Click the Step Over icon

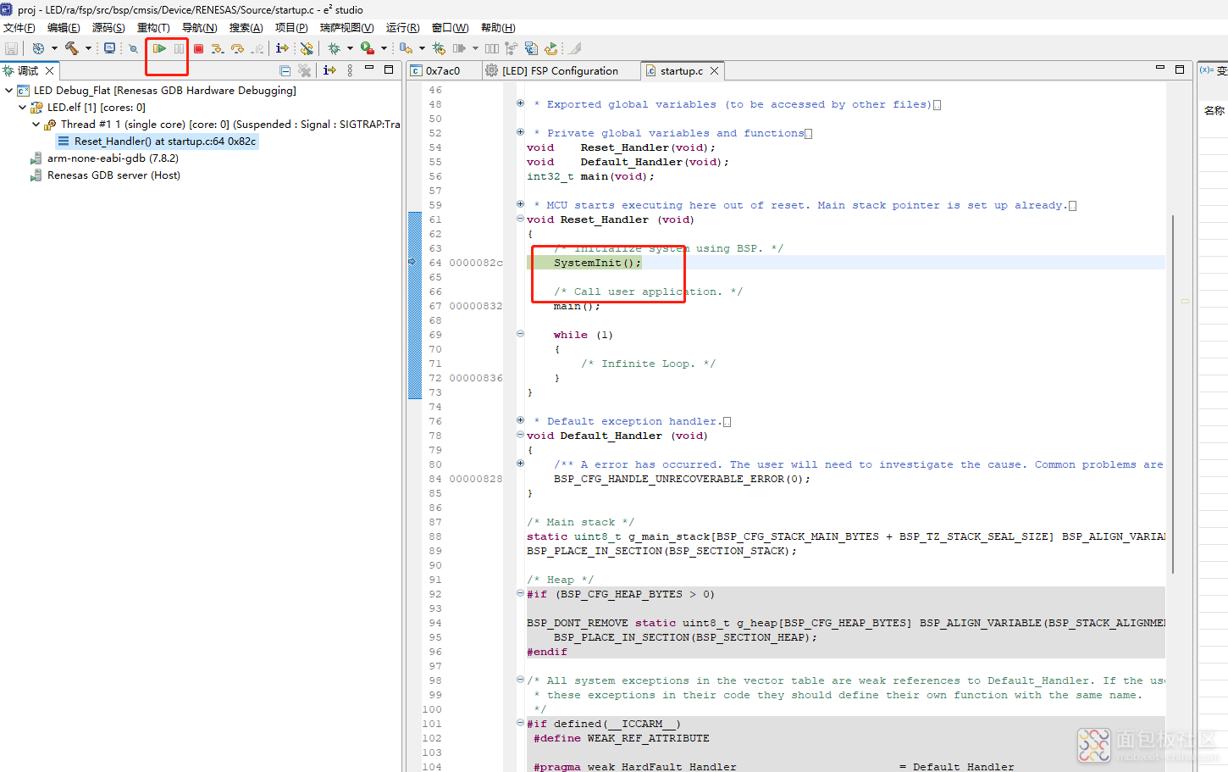pos(237,48)
